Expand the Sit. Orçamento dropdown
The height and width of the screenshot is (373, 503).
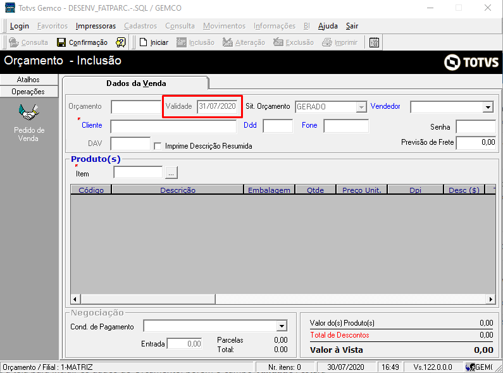[361, 107]
